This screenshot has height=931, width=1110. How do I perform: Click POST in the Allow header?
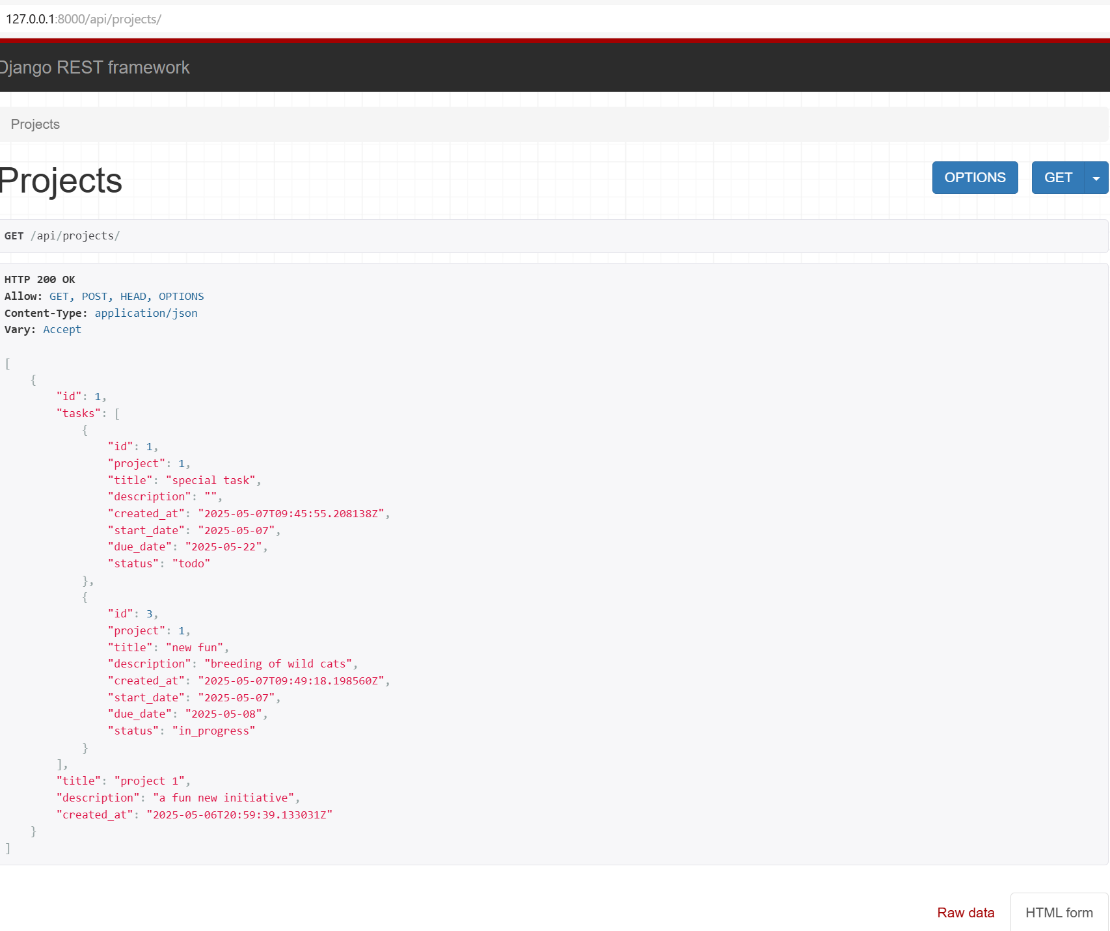[94, 297]
